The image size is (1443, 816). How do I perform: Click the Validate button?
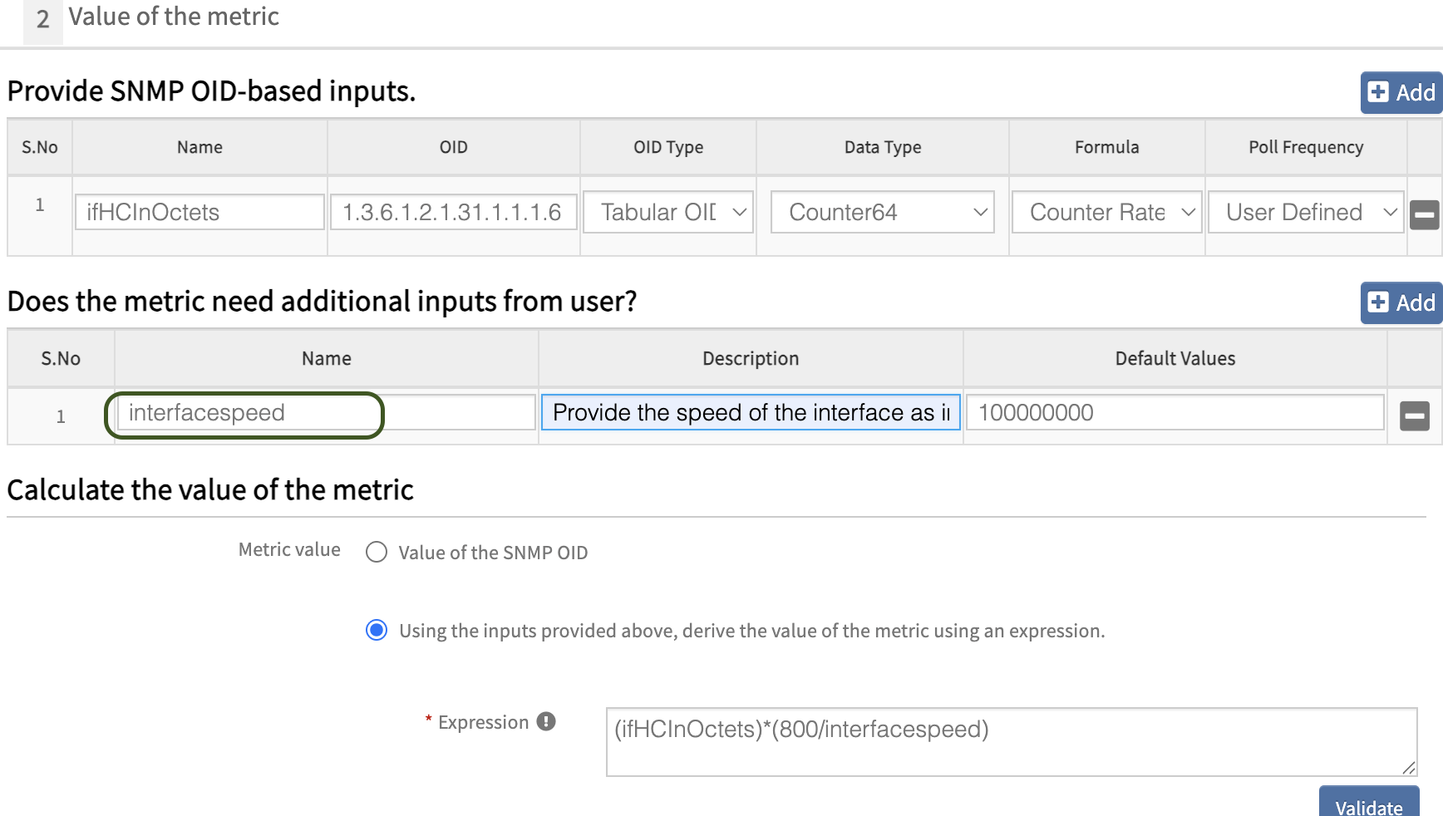1368,804
